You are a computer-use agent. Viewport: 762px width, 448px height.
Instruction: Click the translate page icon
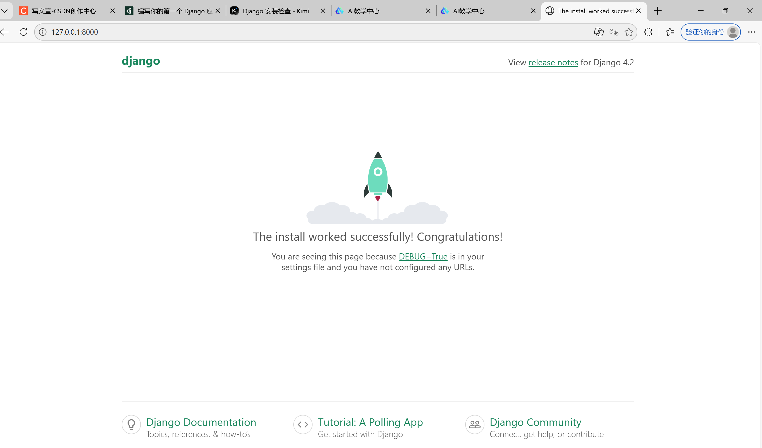(x=614, y=32)
